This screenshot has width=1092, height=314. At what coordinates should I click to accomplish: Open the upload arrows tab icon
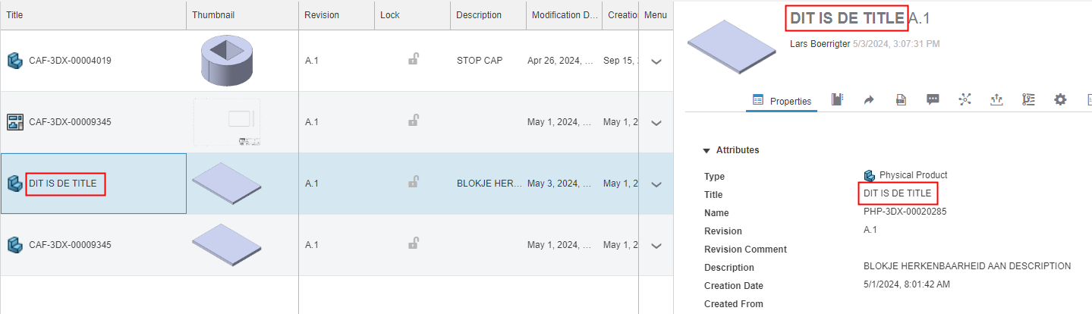click(997, 99)
